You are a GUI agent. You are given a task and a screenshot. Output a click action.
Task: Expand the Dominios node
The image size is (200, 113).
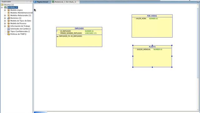pos(5,18)
